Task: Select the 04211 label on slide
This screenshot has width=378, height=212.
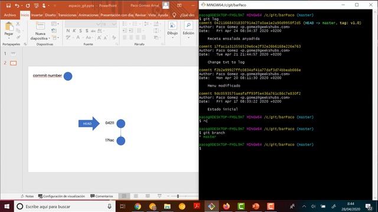Action: pyautogui.click(x=110, y=123)
